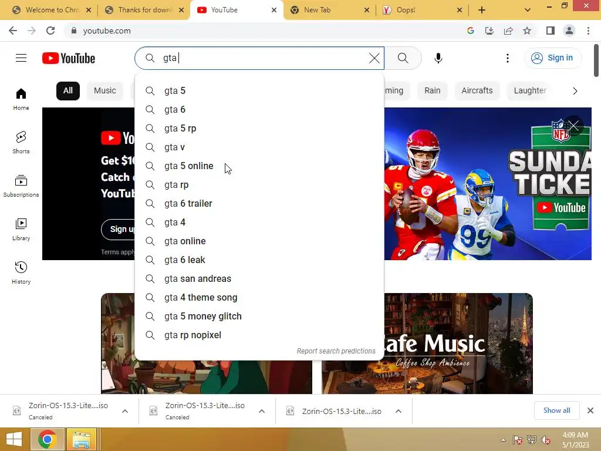Click Show all downloads
This screenshot has height=451, width=601.
[x=556, y=410]
